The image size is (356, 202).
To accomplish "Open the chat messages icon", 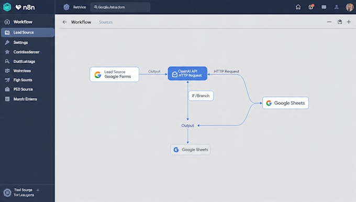I will pos(324,7).
